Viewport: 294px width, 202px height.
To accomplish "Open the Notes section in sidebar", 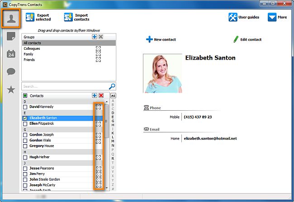I will click(x=11, y=36).
